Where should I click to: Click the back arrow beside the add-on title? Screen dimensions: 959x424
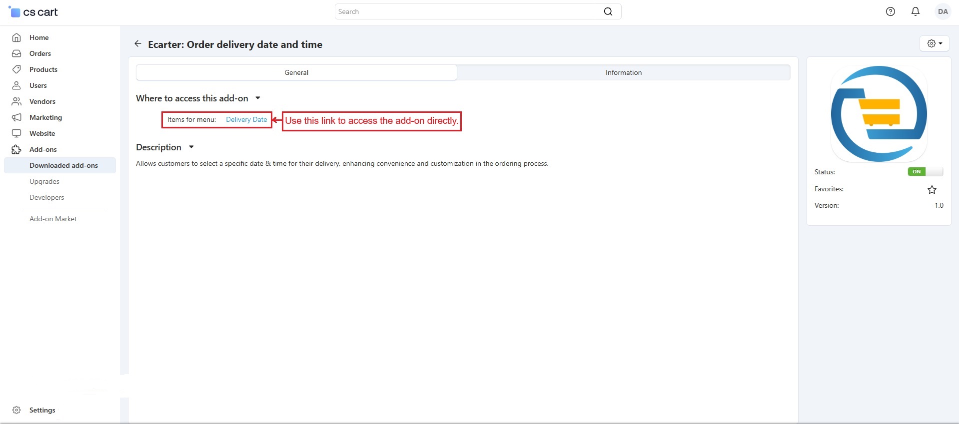tap(138, 44)
